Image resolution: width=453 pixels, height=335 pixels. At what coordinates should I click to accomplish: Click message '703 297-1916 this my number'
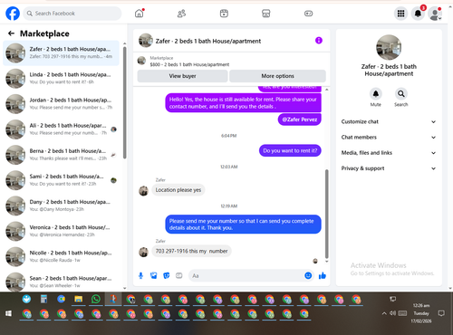(x=191, y=251)
